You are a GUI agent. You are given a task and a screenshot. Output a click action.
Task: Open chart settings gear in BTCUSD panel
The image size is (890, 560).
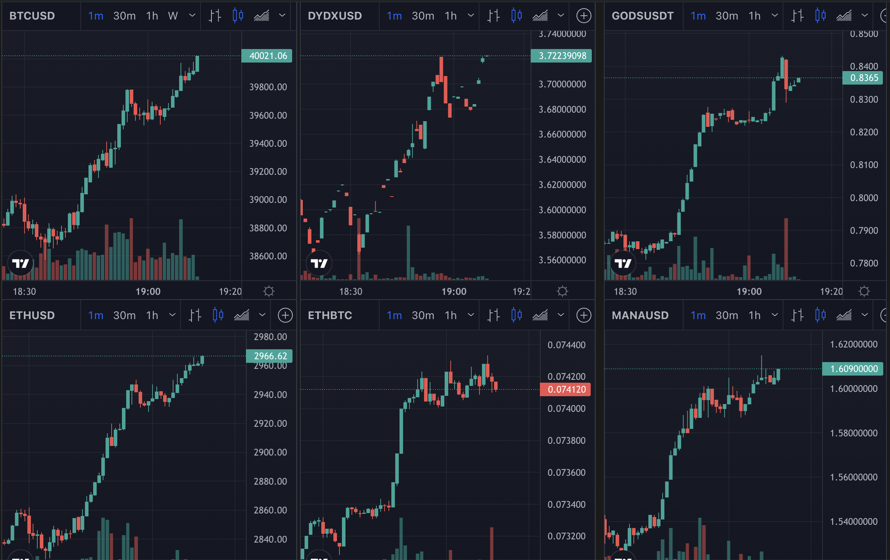coord(269,291)
